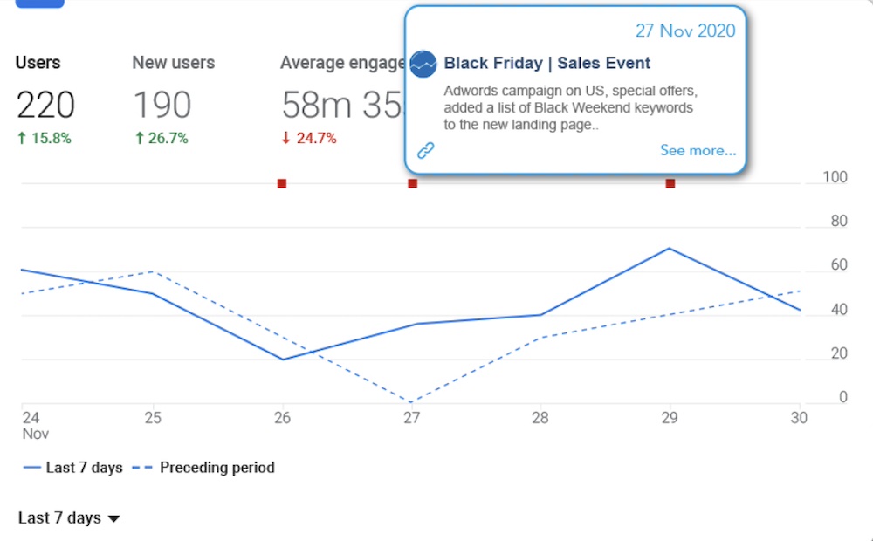Click the green up arrow showing 15.8%
This screenshot has height=541, width=873.
pos(22,138)
